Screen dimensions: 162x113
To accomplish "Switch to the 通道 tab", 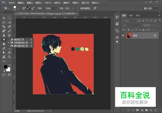I will point(131,15).
